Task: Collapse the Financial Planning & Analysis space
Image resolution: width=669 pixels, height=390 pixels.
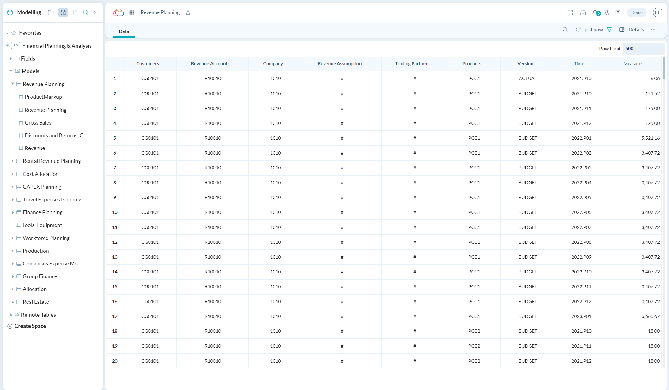Action: (x=7, y=45)
